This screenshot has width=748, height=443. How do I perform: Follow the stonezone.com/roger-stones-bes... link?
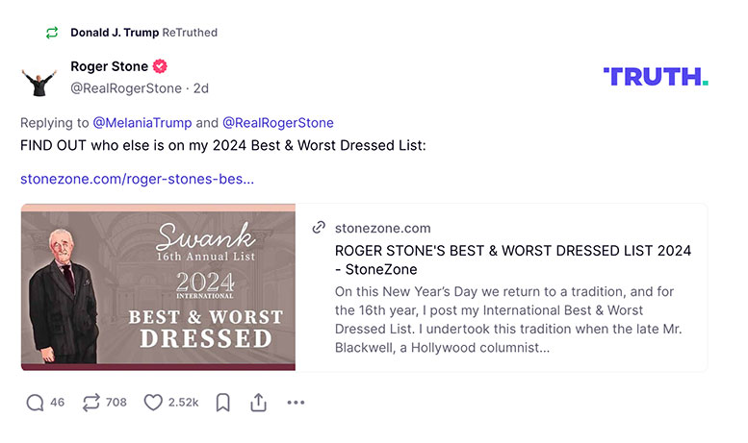click(137, 179)
